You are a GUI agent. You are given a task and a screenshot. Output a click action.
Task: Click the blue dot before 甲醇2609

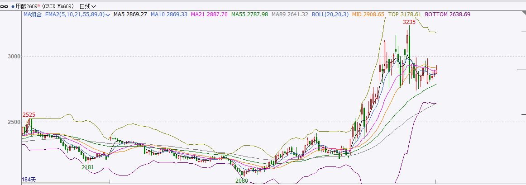13,6
